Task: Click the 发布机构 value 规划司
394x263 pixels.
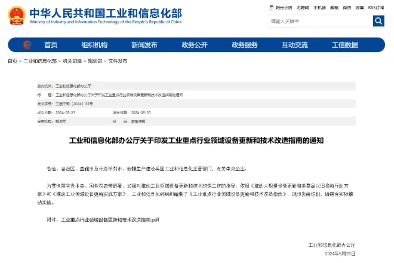Action: (61, 121)
